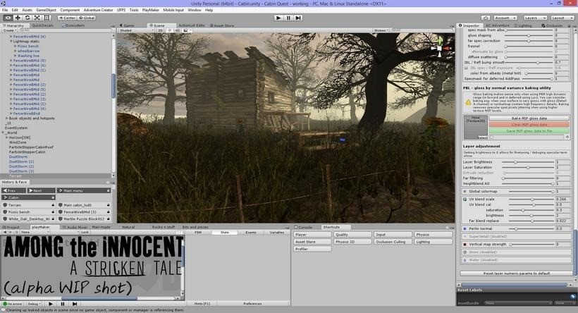The image size is (578, 313).
Task: Open the Layout dropdown
Action: click(x=562, y=18)
